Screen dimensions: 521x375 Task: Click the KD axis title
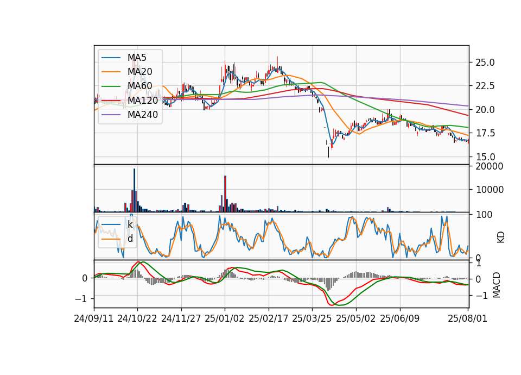(x=501, y=237)
